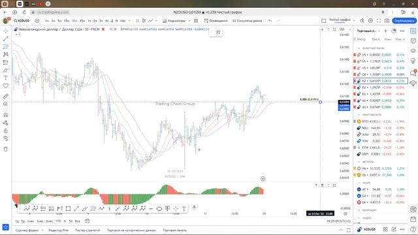Select the Text tool in left sidebar
This screenshot has width=418, height=235.
point(6,78)
